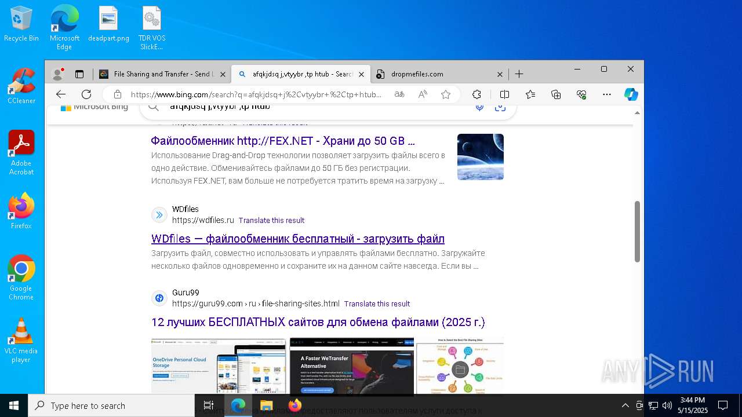Open the Microsoft Bing logo link
The width and height of the screenshot is (742, 417).
pos(94,107)
